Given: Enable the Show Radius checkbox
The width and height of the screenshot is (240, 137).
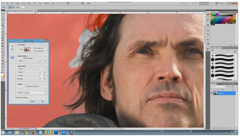Looking at the screenshot, I should click(33, 48).
